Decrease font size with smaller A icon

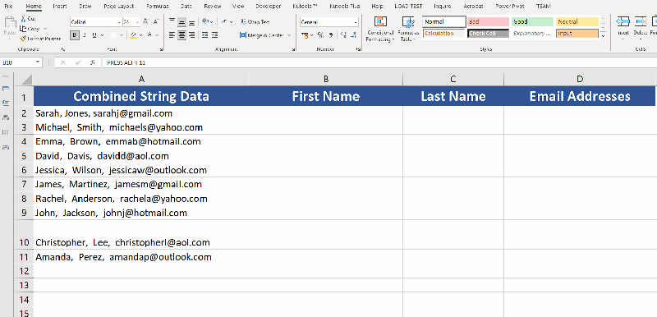(156, 22)
